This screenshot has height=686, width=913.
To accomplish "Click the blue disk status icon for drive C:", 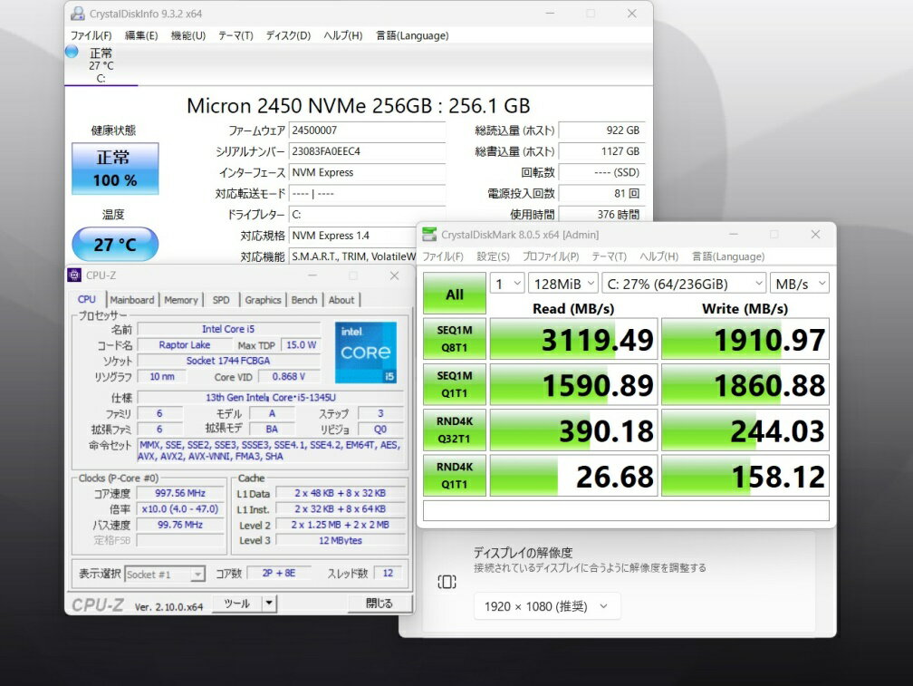I will tap(72, 53).
